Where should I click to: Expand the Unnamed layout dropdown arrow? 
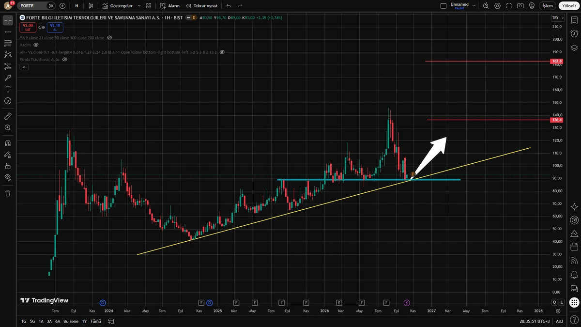[x=474, y=6]
